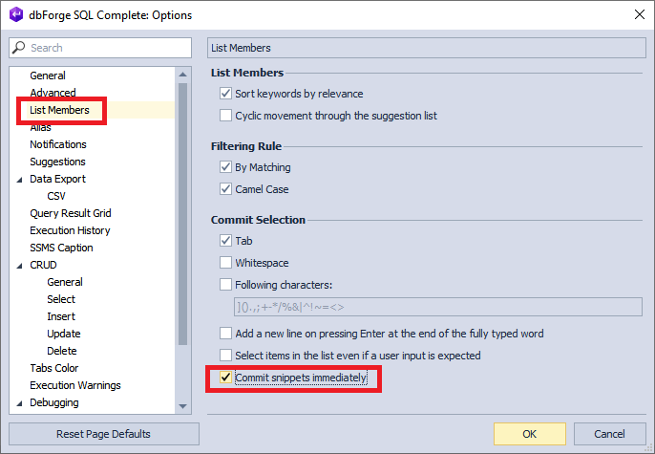Select the CRUD tree item

43,265
